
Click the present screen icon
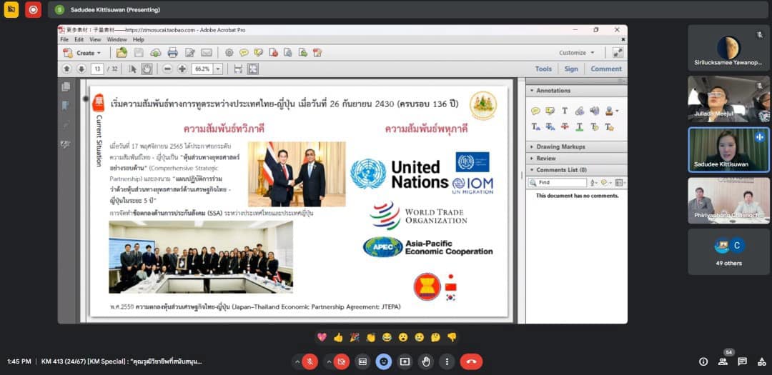point(405,361)
